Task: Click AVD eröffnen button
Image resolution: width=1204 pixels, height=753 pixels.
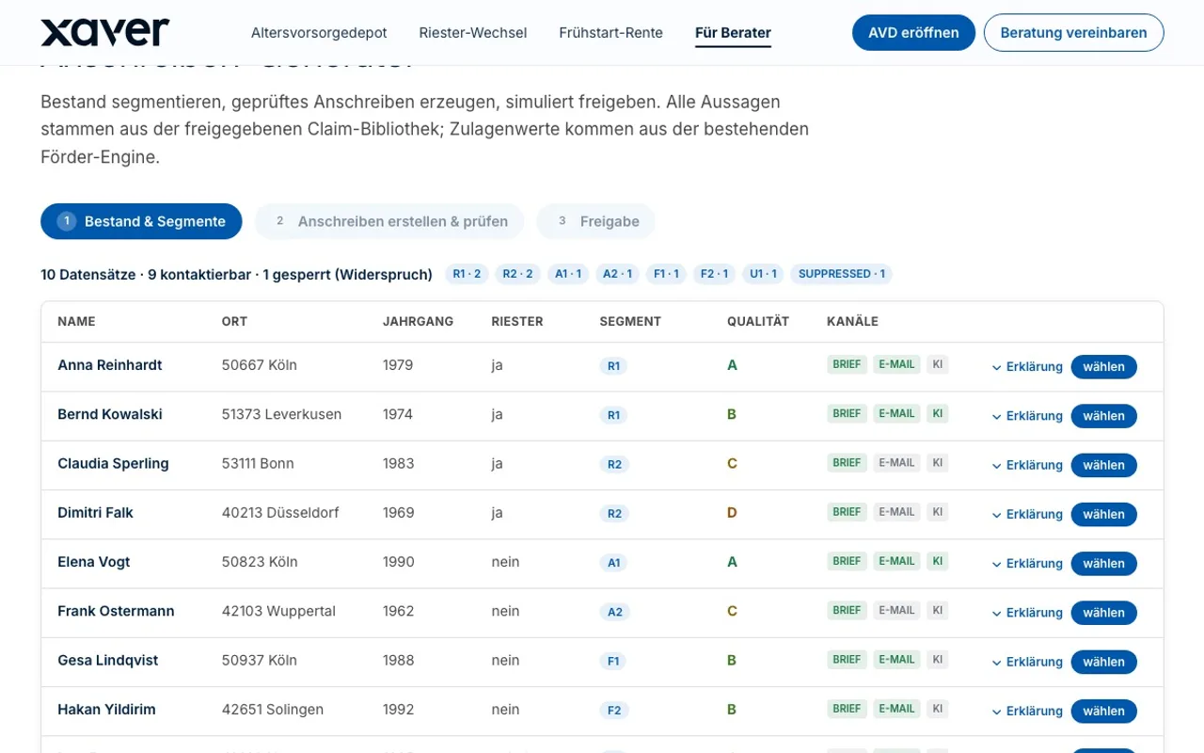Action: tap(913, 33)
